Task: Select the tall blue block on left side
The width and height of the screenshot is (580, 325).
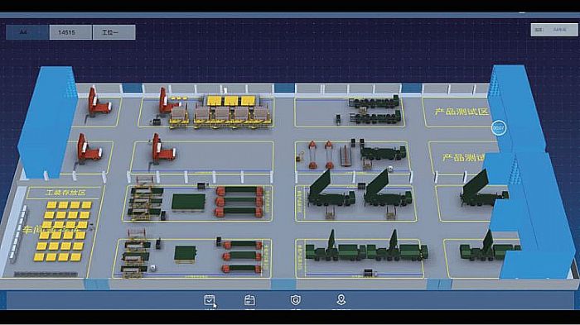Action: [47, 122]
